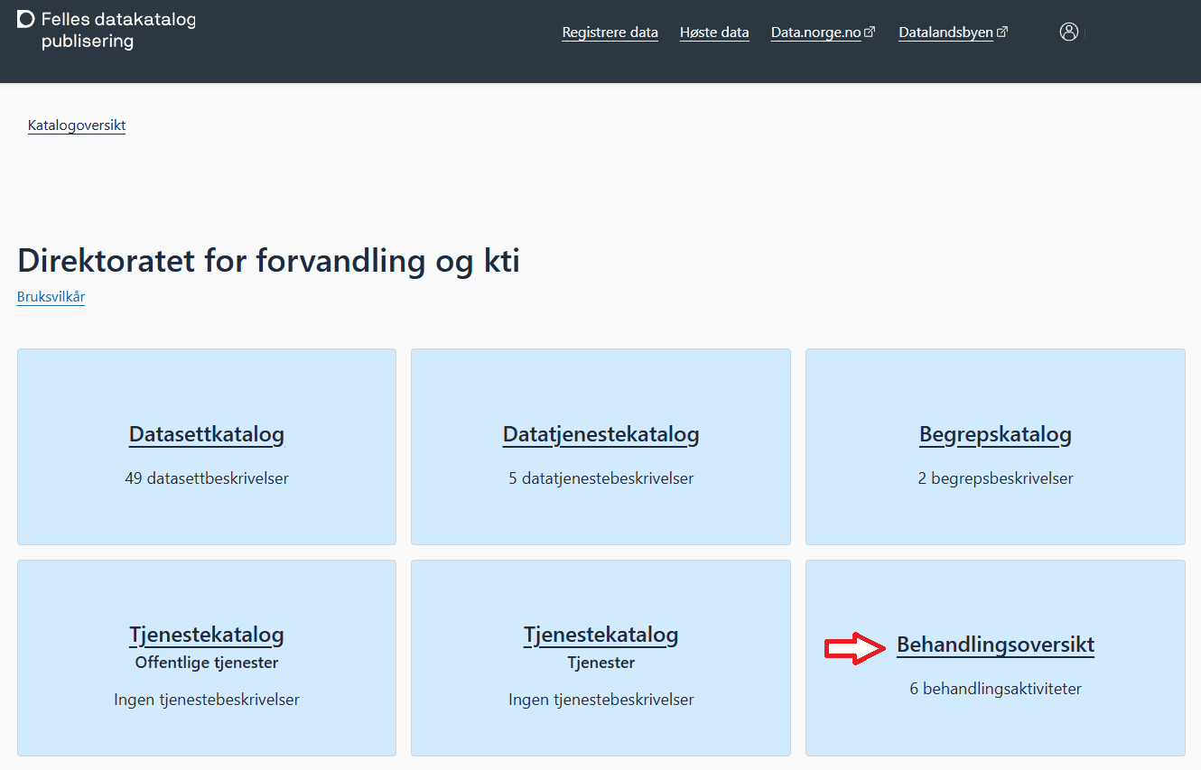Open the Datasettkatalog link

pyautogui.click(x=207, y=434)
